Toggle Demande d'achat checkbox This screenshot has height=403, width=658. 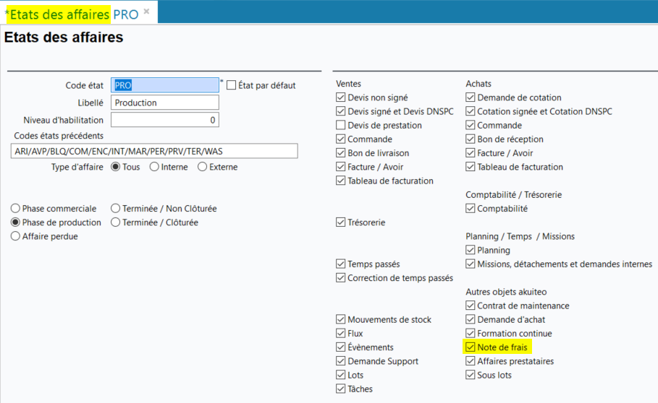[471, 319]
